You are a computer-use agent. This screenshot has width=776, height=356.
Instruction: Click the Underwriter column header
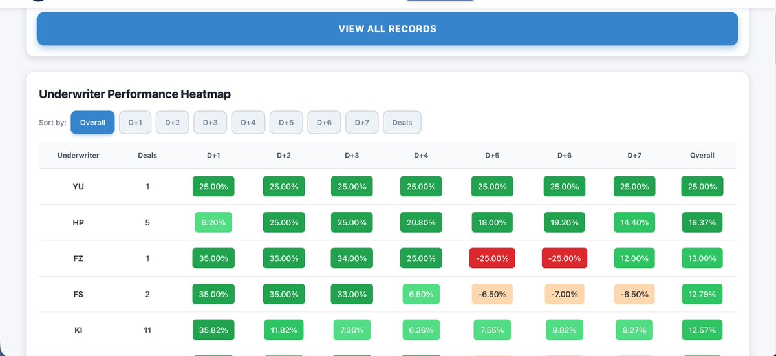pos(78,155)
